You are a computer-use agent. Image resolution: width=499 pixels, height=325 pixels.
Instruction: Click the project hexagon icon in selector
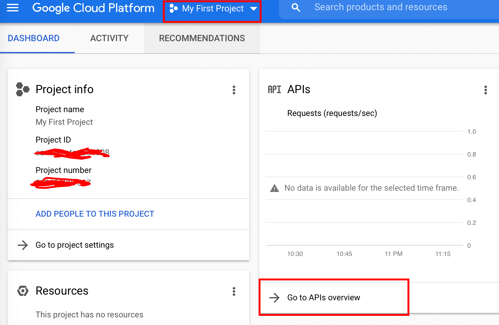point(173,9)
